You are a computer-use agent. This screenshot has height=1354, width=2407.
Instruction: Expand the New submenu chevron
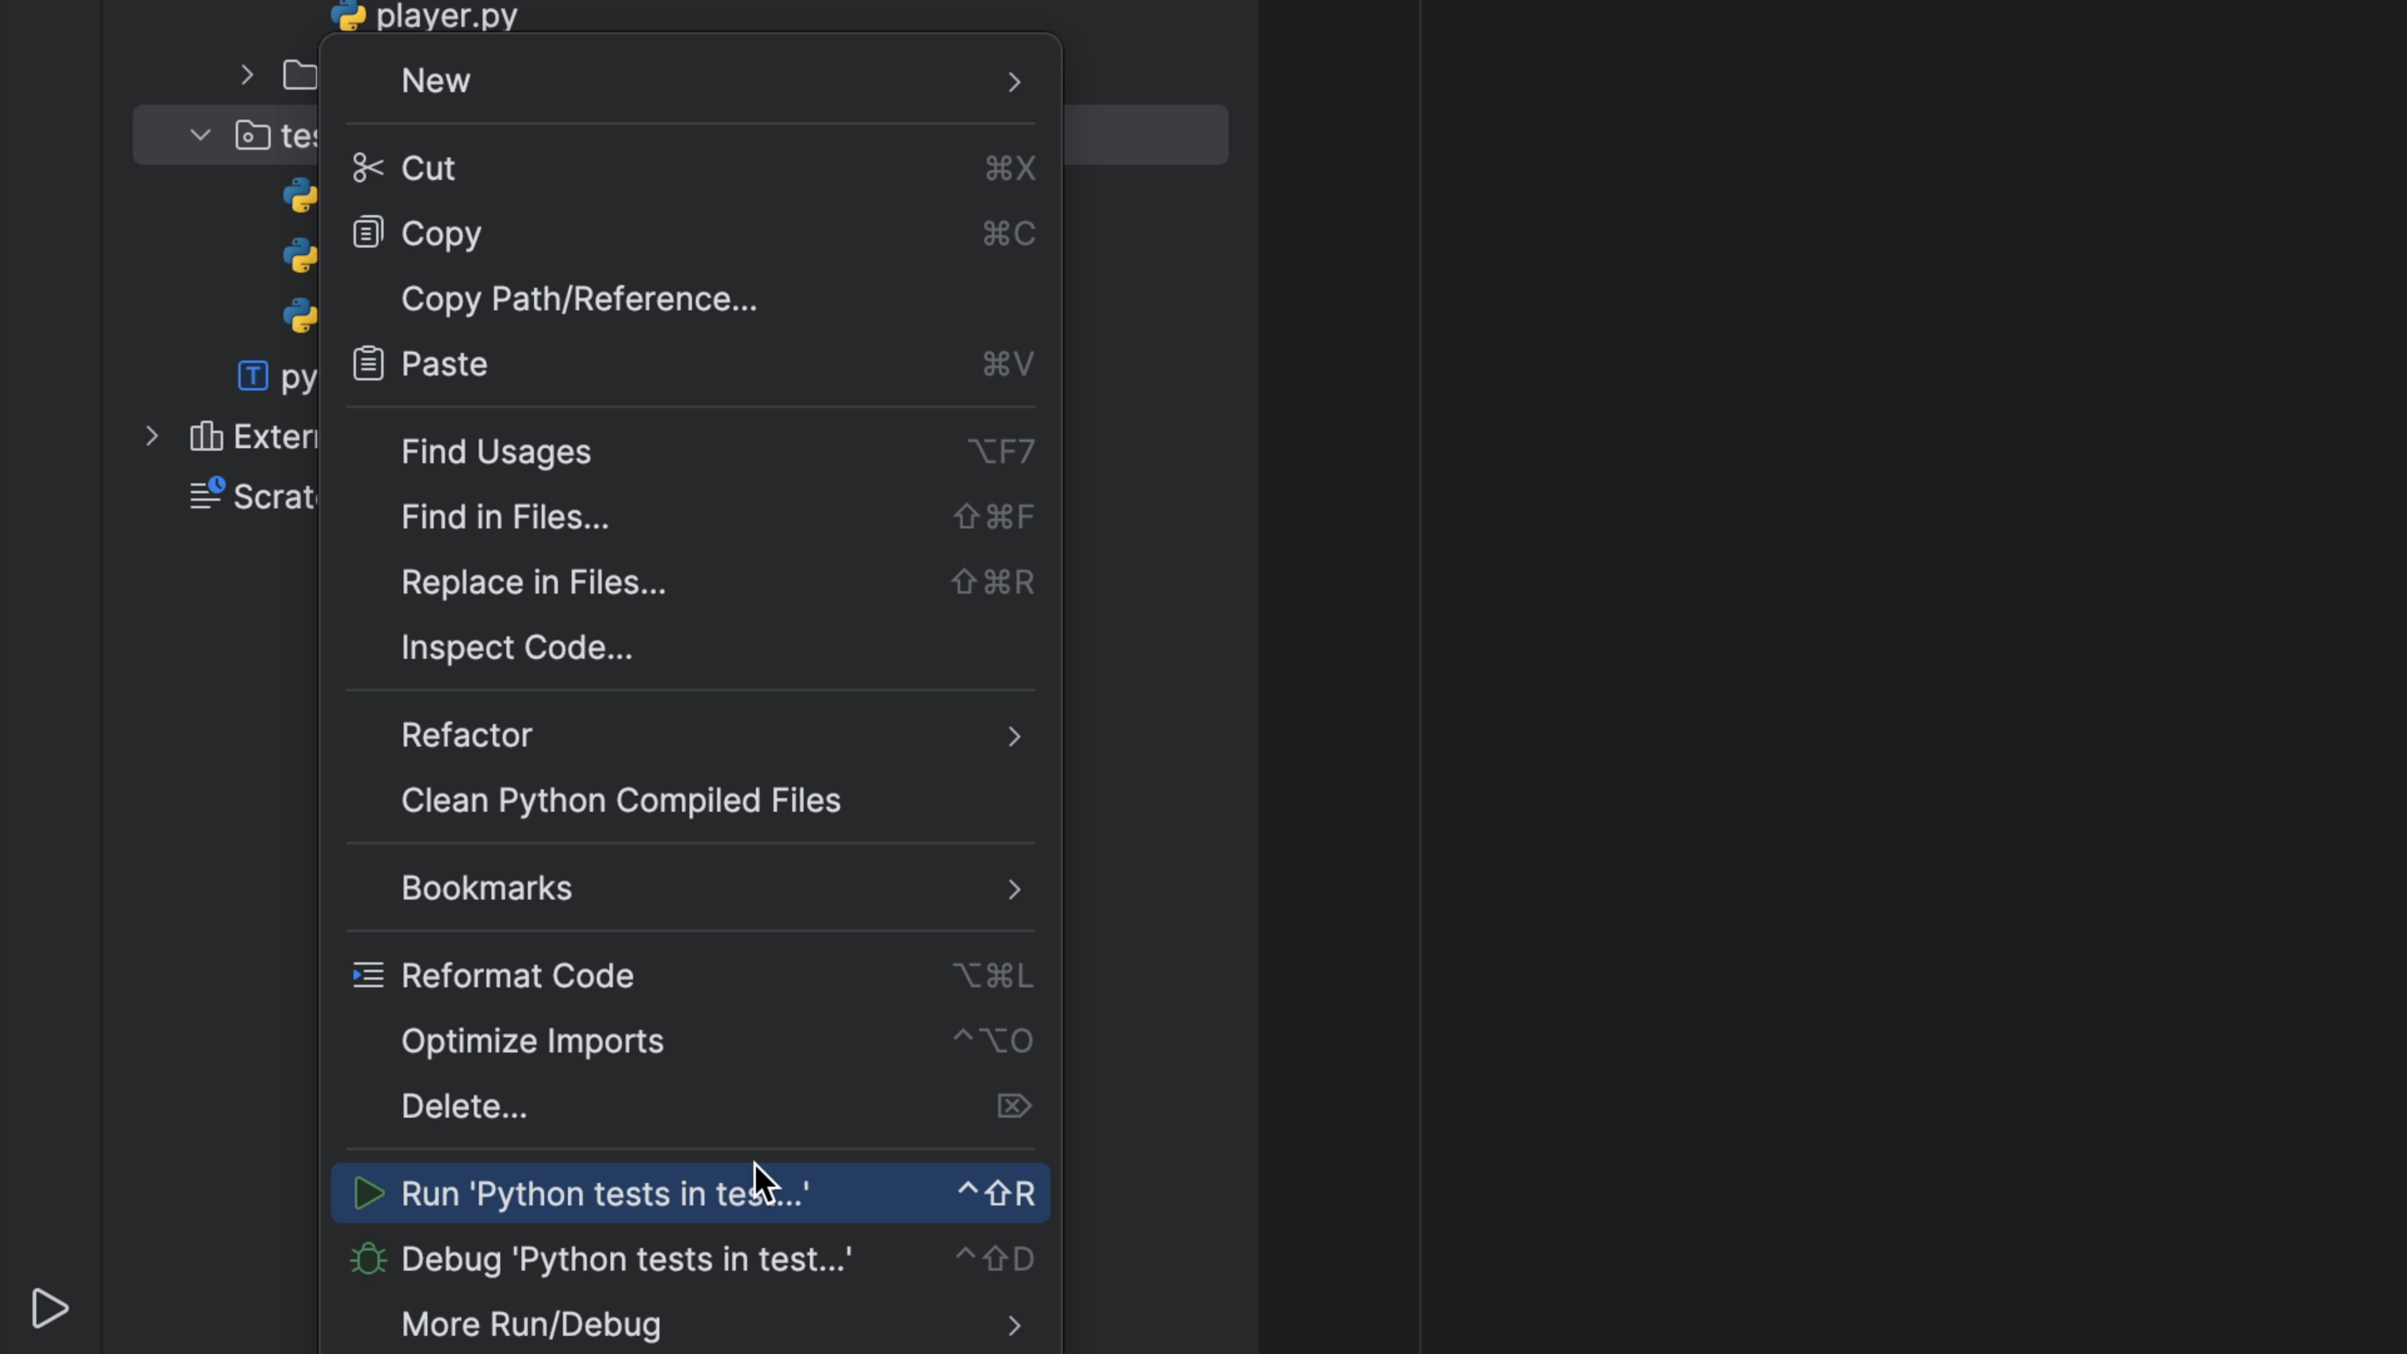(1014, 82)
